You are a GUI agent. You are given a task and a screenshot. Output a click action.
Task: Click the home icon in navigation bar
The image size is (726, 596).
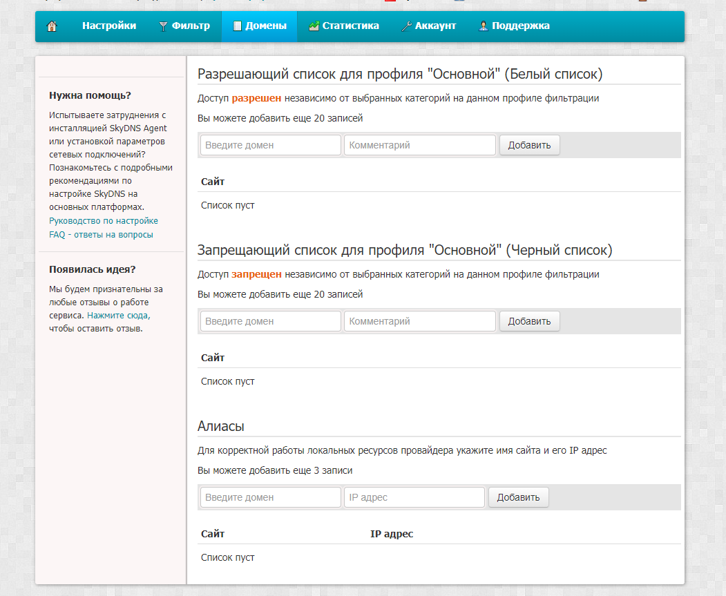coord(52,26)
